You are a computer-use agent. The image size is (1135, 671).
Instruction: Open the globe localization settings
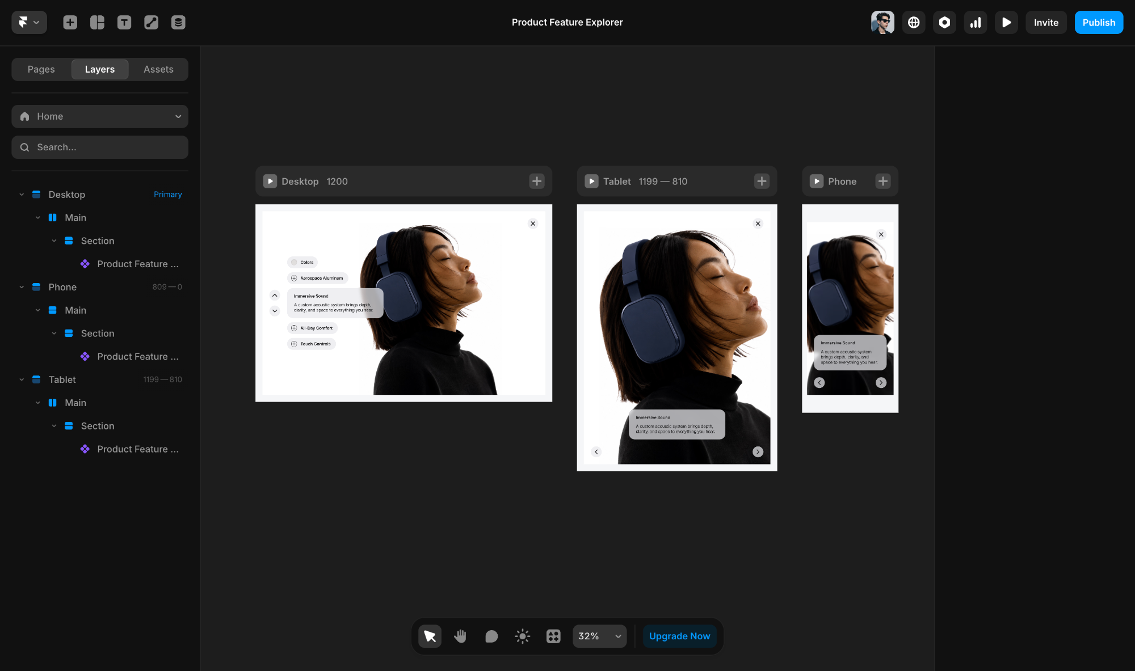914,22
